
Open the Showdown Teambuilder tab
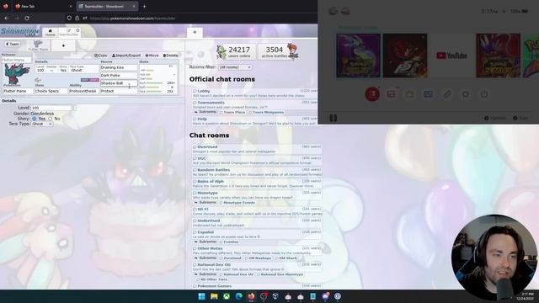click(x=69, y=32)
